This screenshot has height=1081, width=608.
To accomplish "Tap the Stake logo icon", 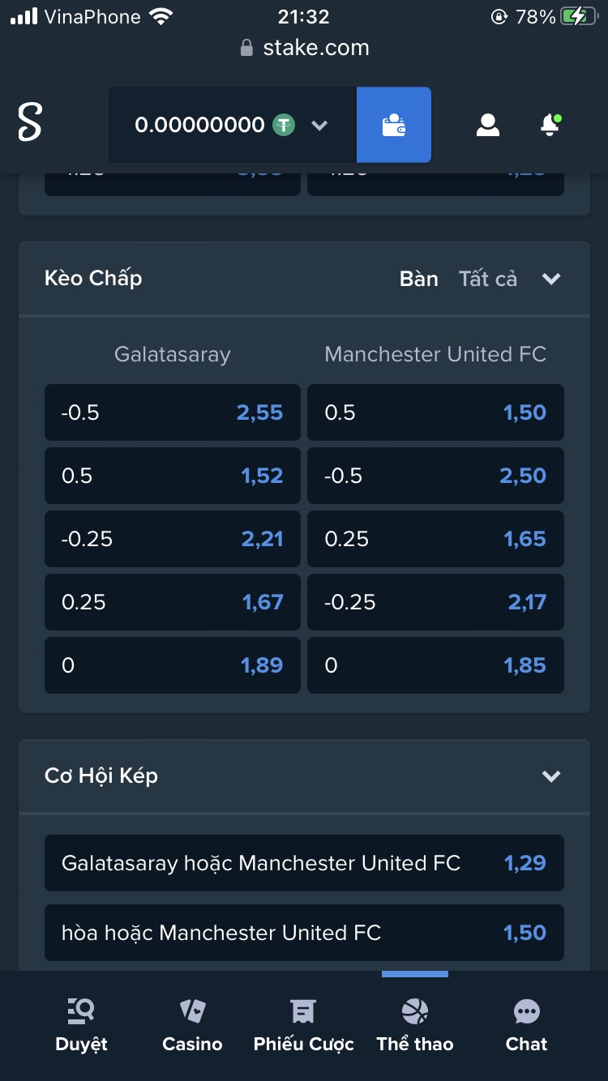I will coord(30,123).
